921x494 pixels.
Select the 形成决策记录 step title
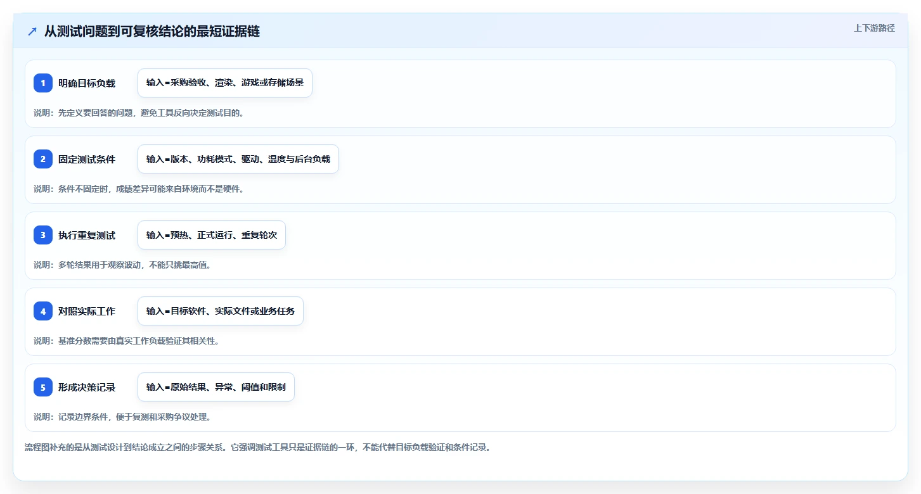[x=87, y=387]
